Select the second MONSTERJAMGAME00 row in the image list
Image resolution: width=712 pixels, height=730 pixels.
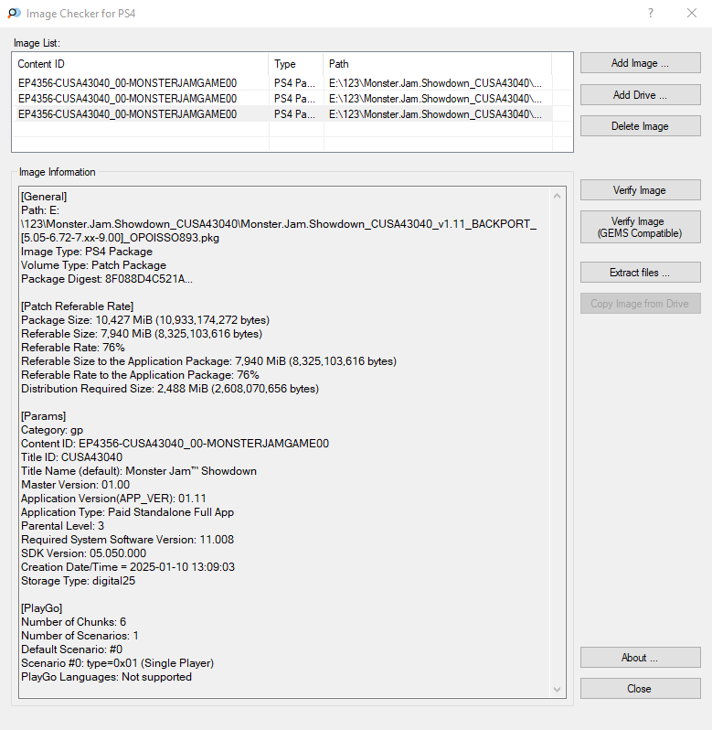[x=283, y=99]
